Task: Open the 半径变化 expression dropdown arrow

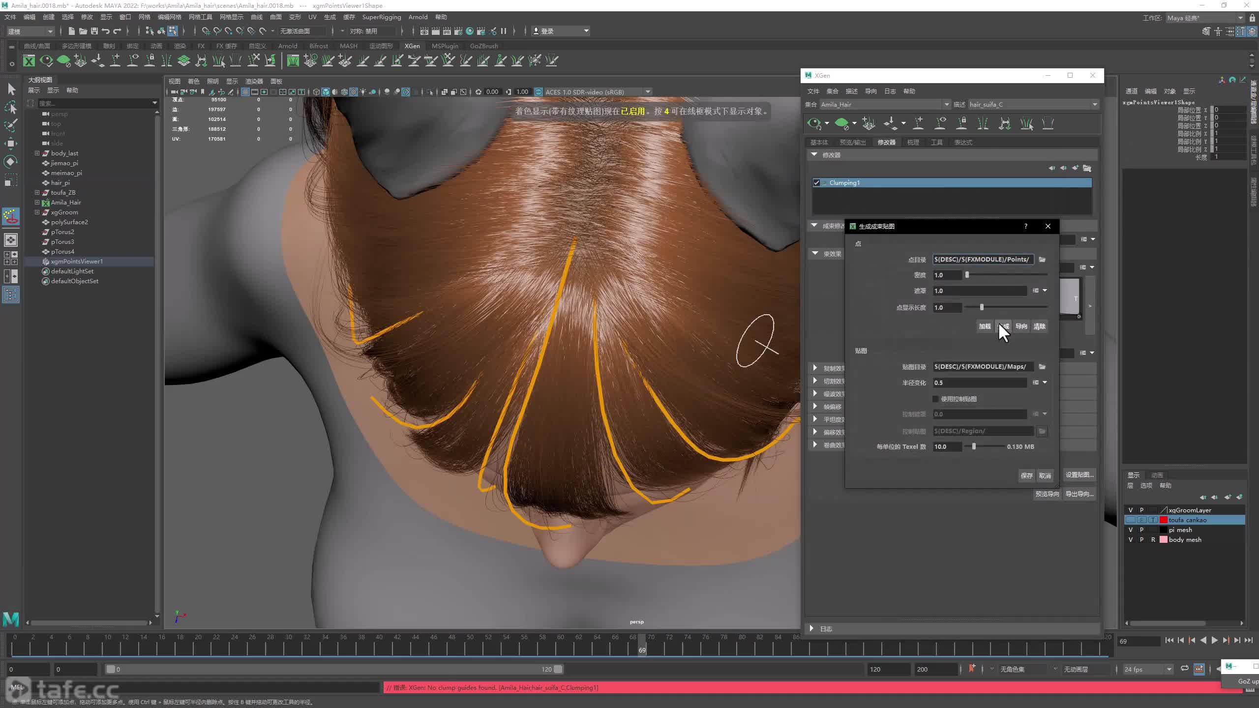Action: [x=1045, y=383]
